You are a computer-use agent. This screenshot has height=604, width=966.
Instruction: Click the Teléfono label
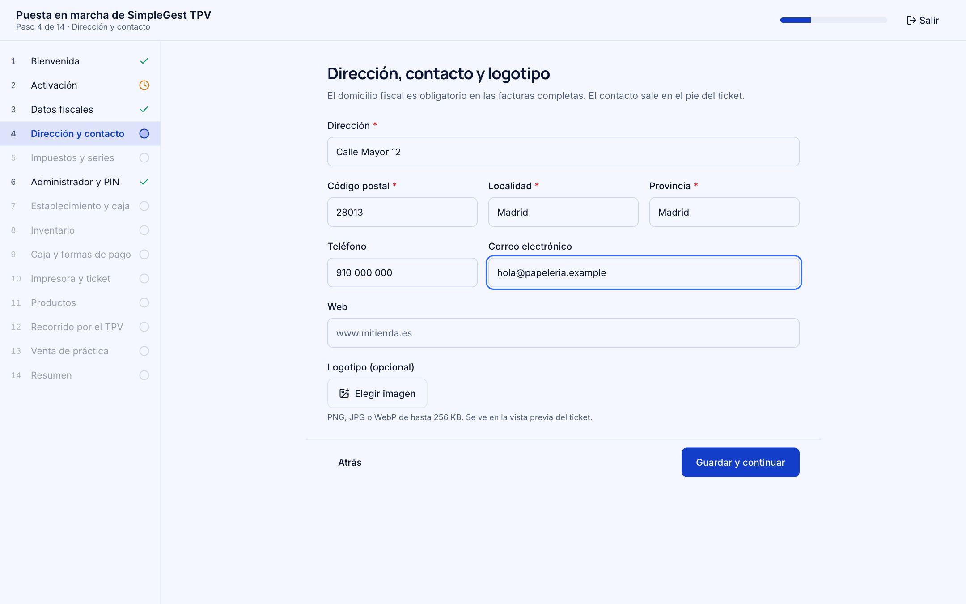pos(347,246)
